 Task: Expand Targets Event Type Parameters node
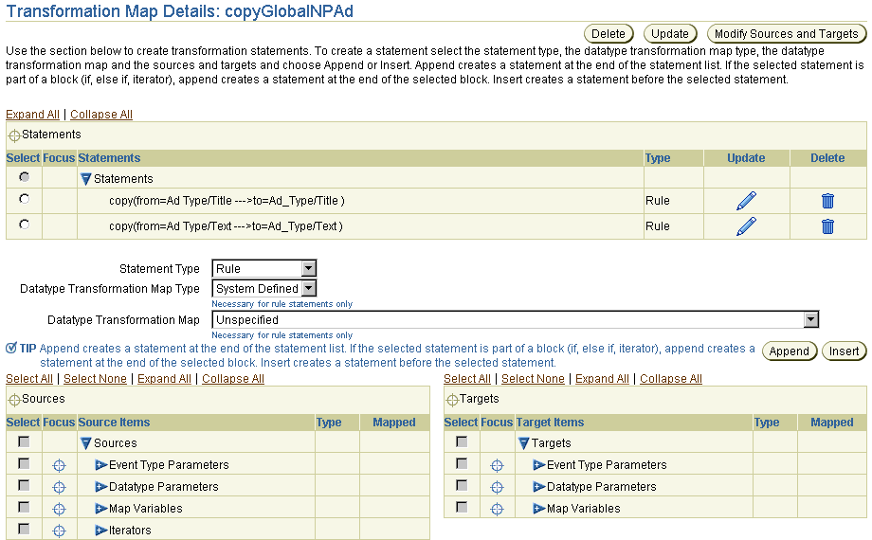click(538, 465)
